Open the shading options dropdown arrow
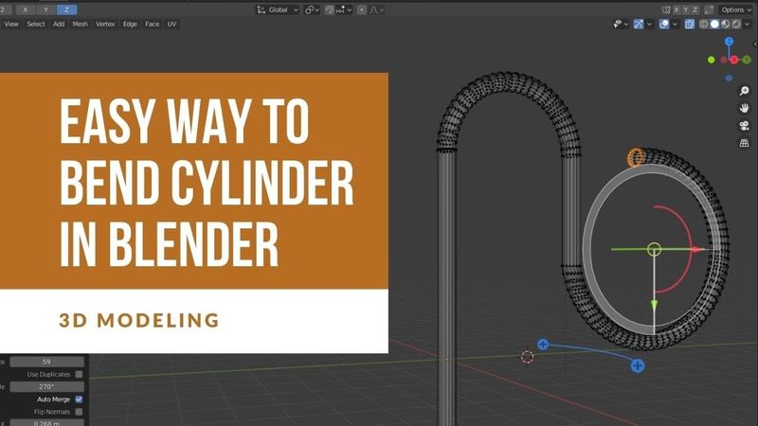758x426 pixels. tap(747, 25)
